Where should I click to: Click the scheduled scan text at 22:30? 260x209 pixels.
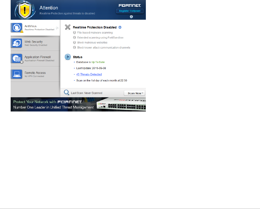point(102,81)
